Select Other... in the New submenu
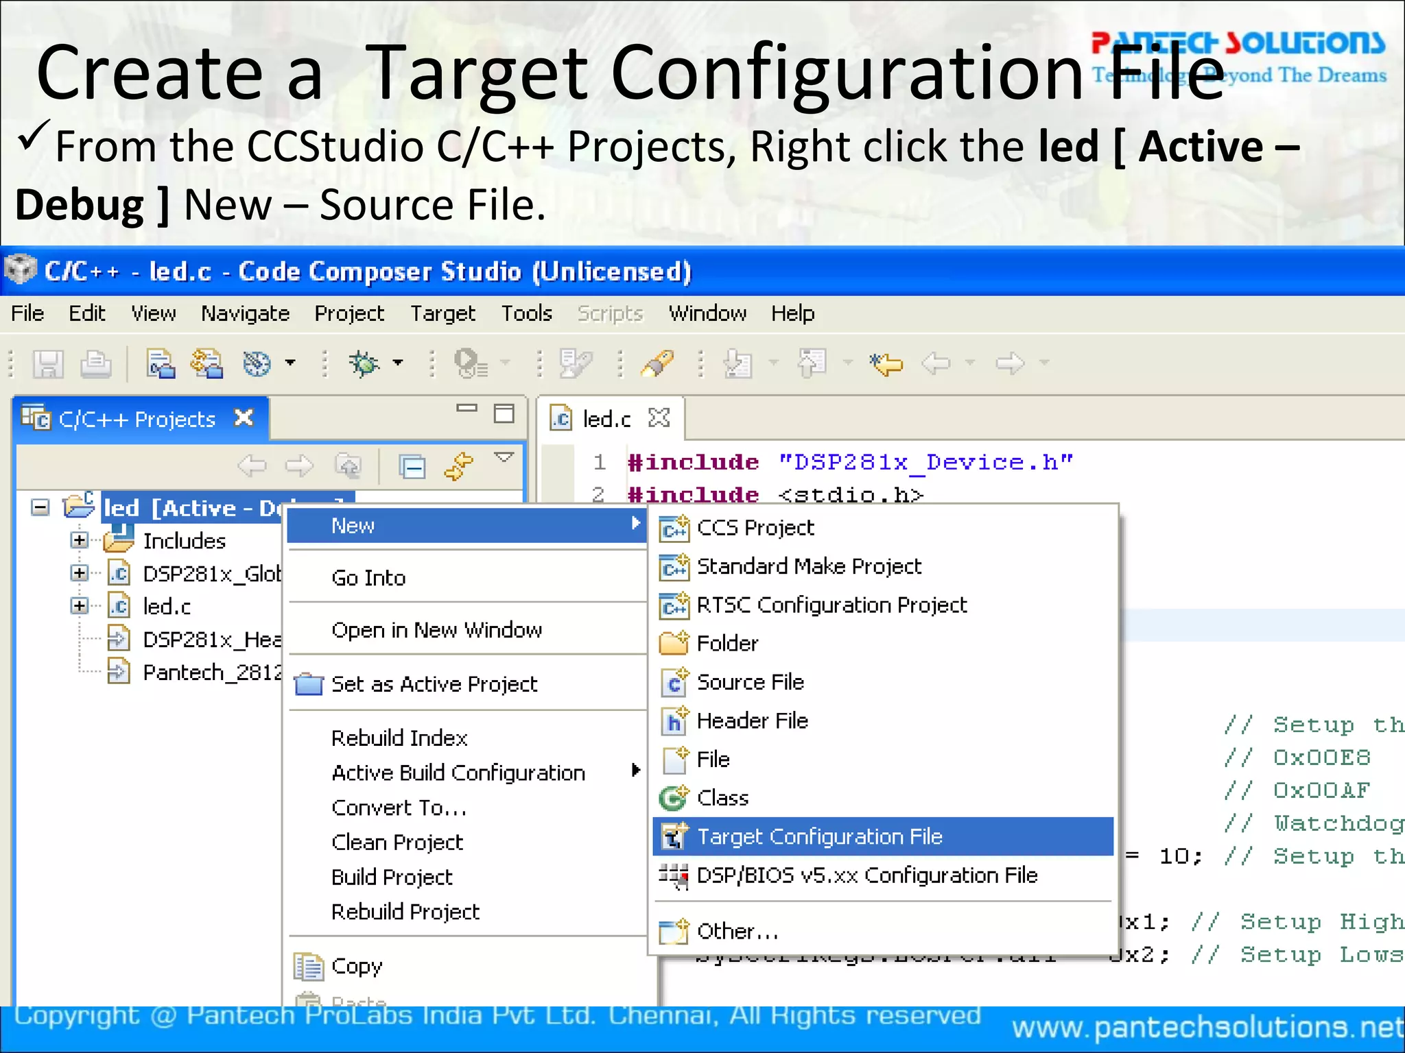Image resolution: width=1405 pixels, height=1053 pixels. tap(883, 931)
